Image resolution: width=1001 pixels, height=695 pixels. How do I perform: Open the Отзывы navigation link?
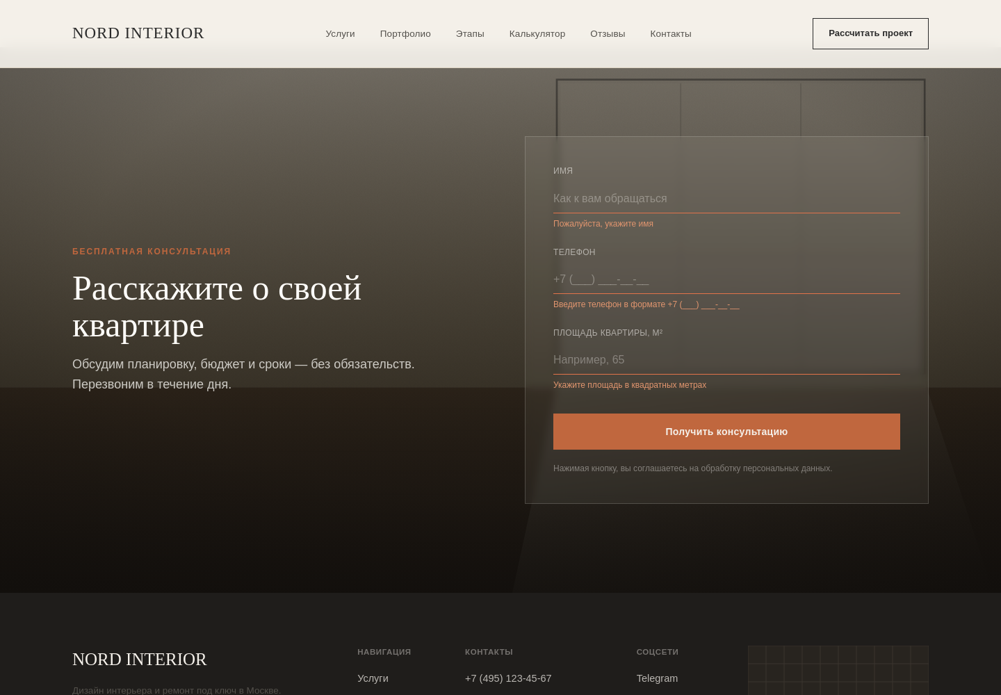pyautogui.click(x=608, y=33)
